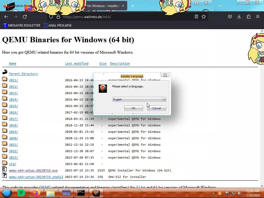Confirm language with the OK button

pos(134,108)
